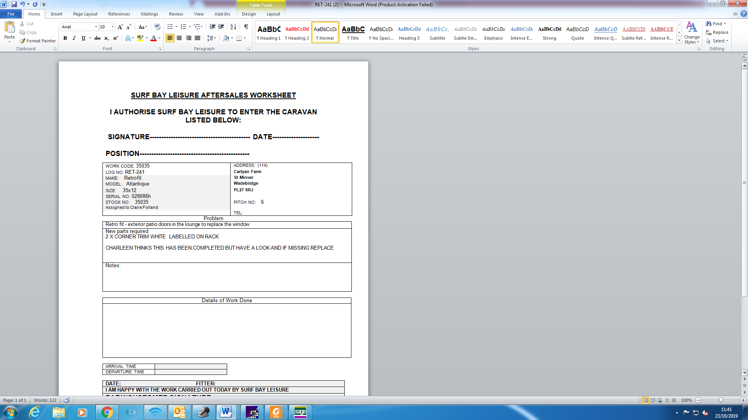Click the Bullets list icon

(x=170, y=27)
